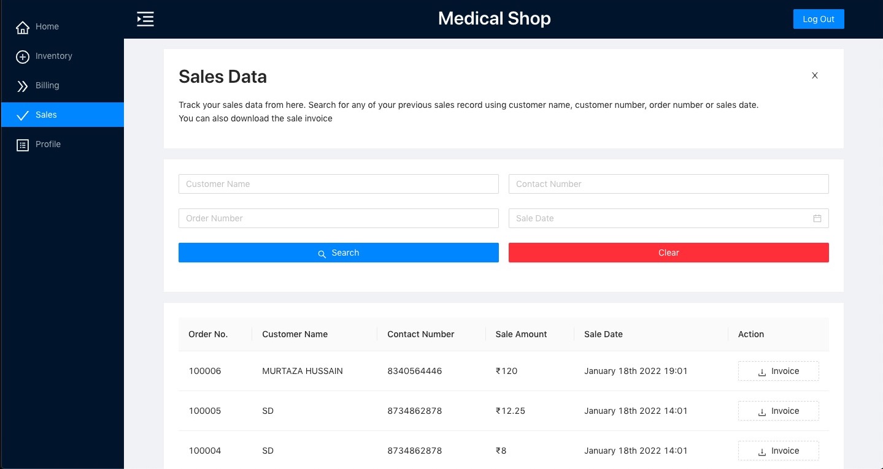Select the Inventory plus icon
The image size is (883, 469).
[x=22, y=56]
